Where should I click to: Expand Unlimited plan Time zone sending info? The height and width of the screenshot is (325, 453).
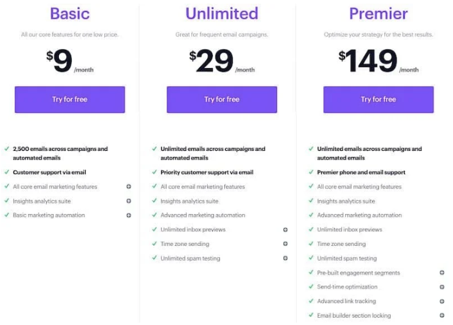point(286,243)
